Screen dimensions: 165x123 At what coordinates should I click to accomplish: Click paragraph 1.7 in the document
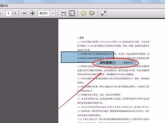[113, 101]
